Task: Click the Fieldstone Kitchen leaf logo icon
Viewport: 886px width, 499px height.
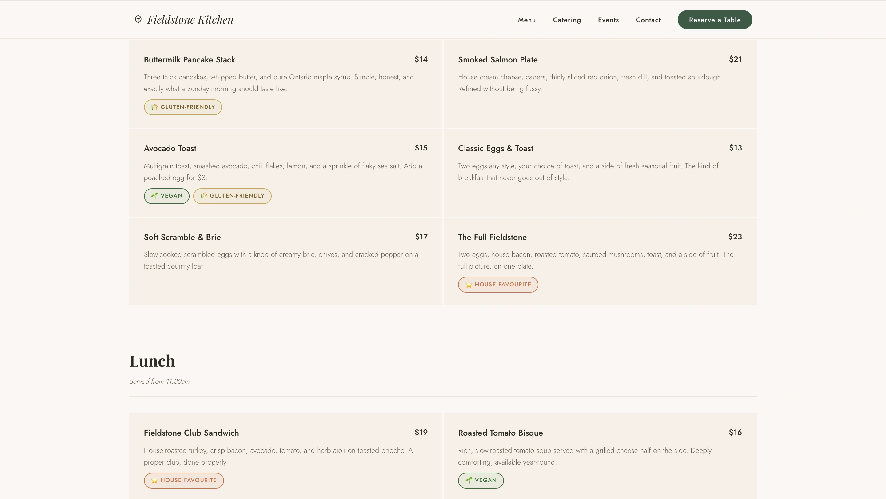Action: click(138, 20)
